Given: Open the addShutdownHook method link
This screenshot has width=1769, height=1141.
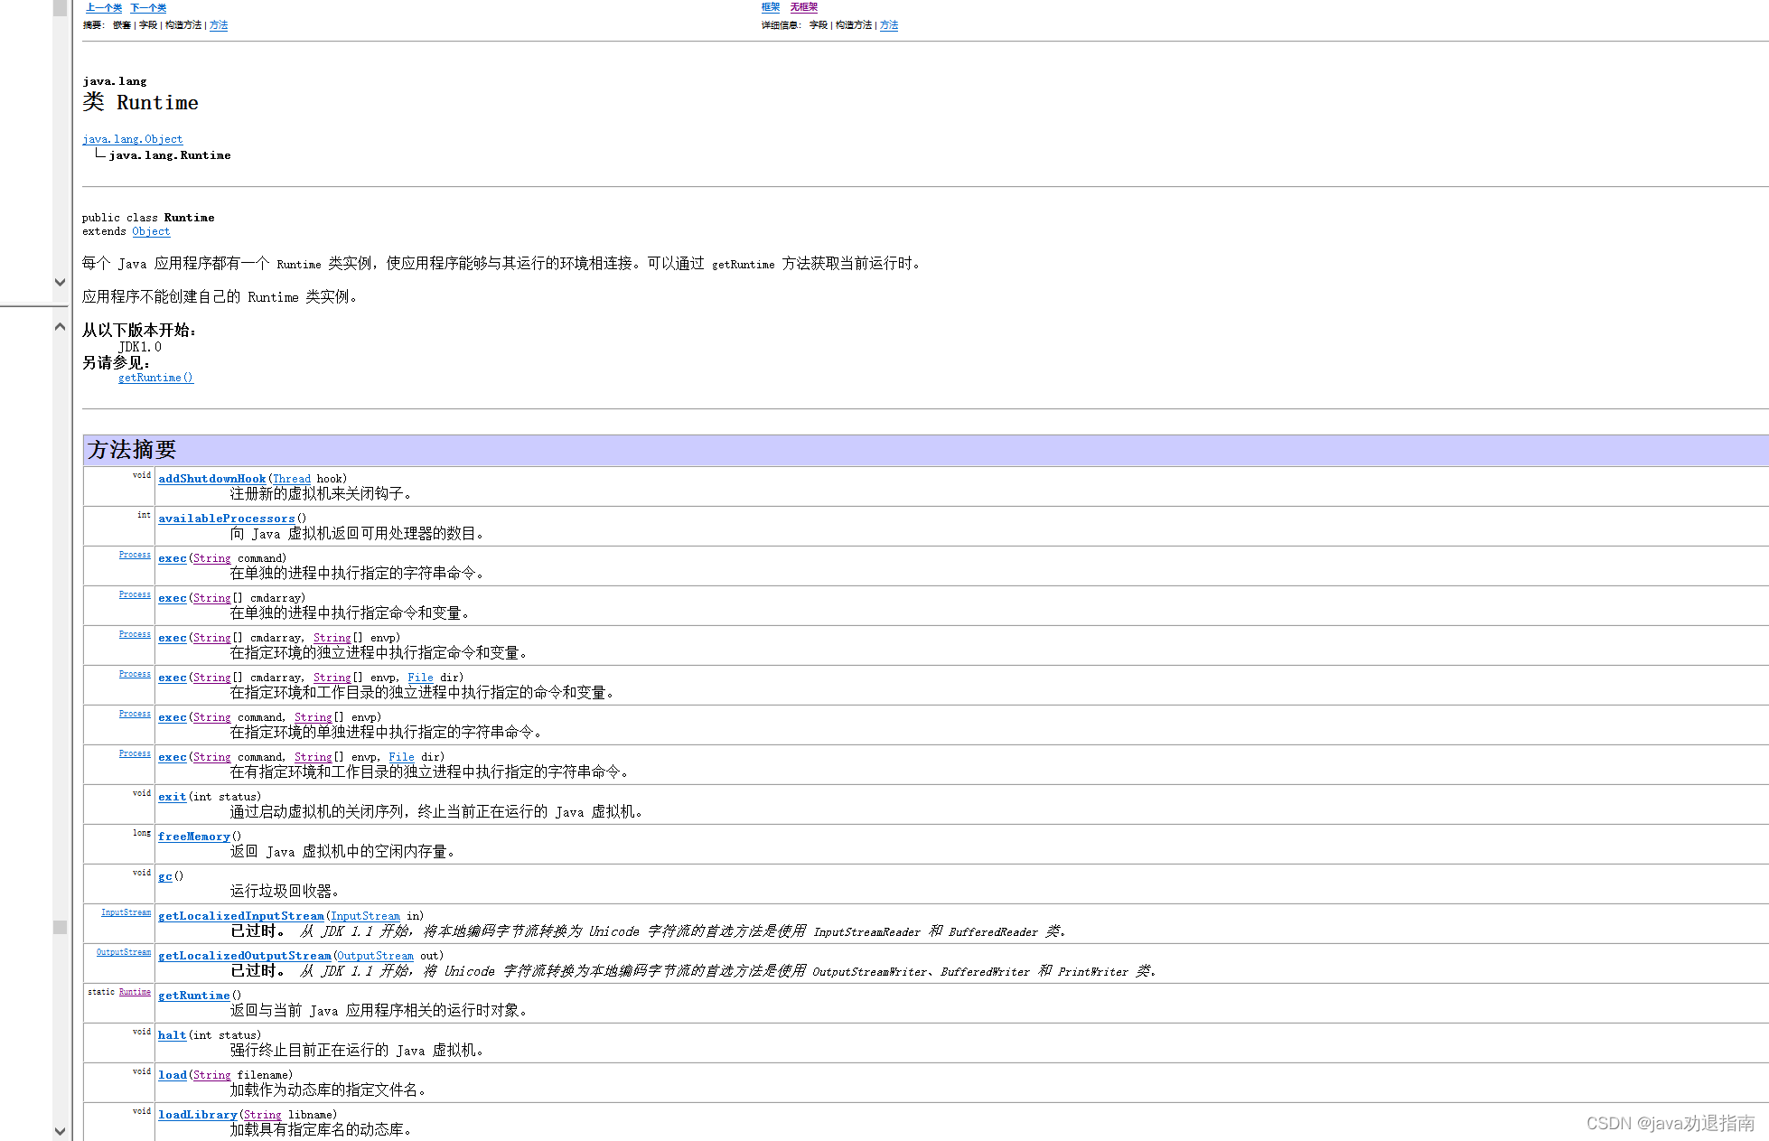Looking at the screenshot, I should coord(211,479).
